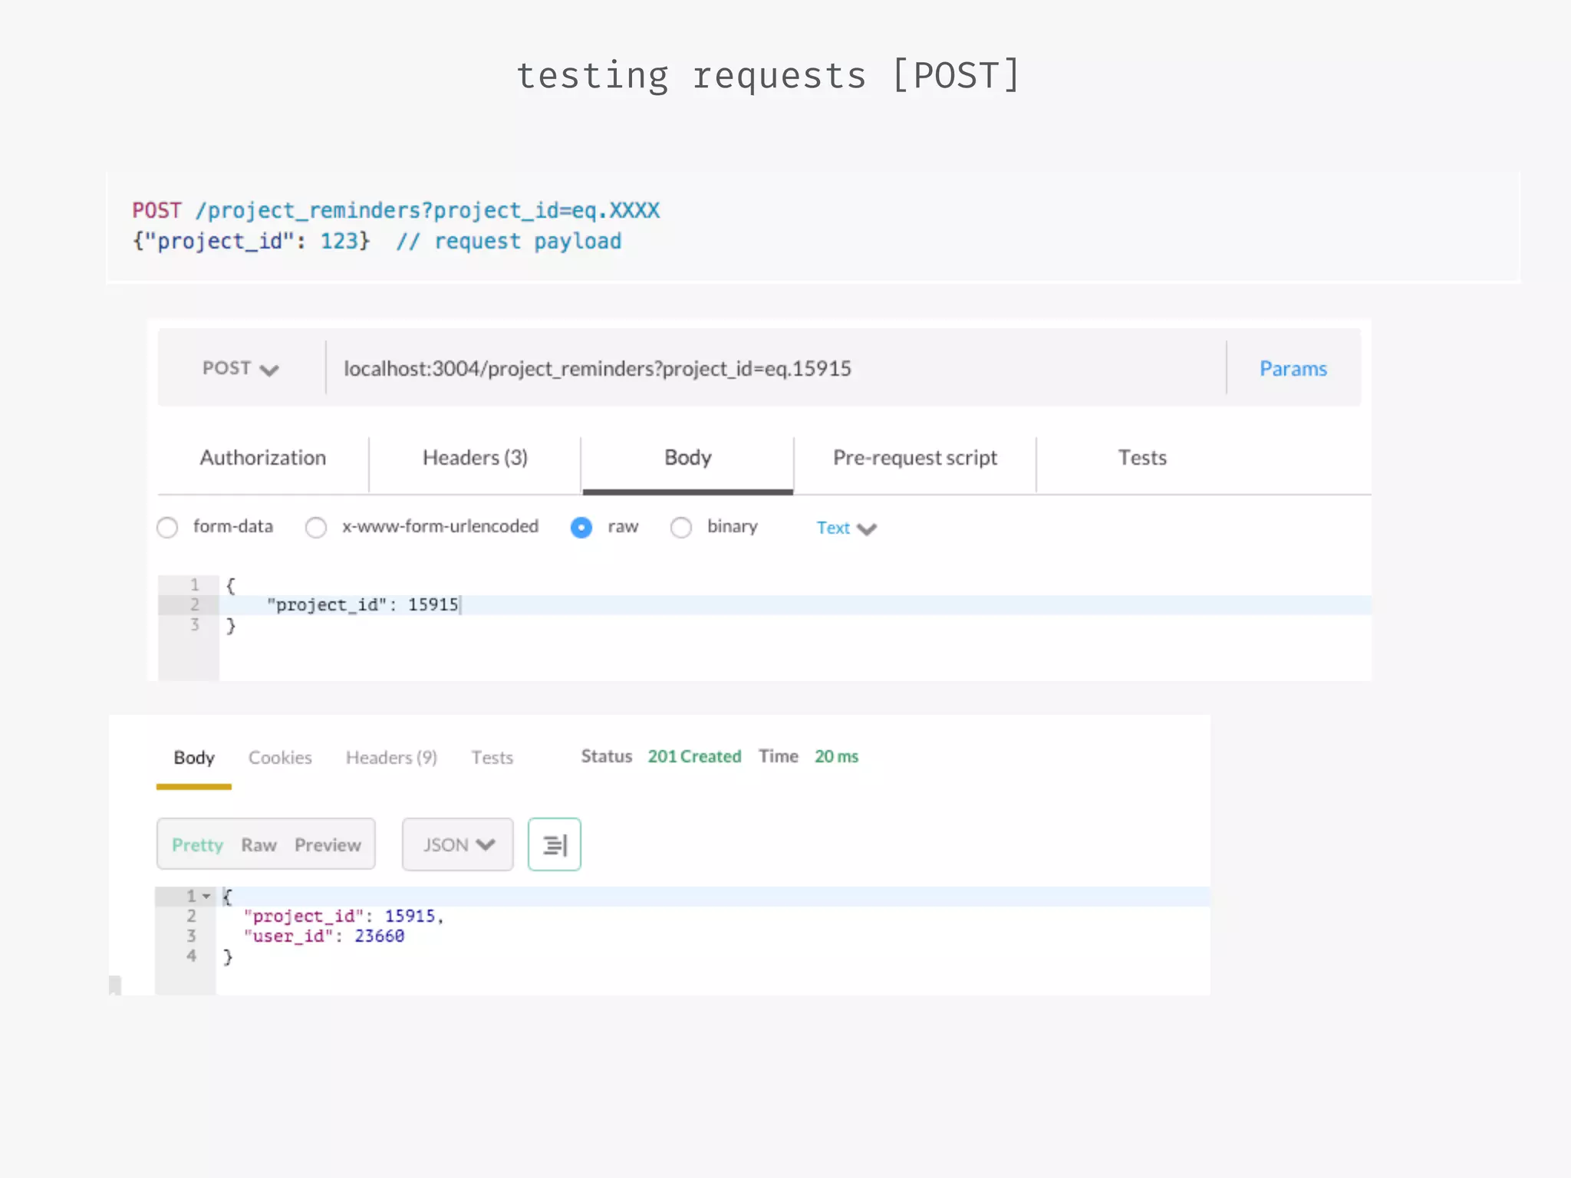Switch to the Authorization tab
The image size is (1571, 1178).
(263, 458)
